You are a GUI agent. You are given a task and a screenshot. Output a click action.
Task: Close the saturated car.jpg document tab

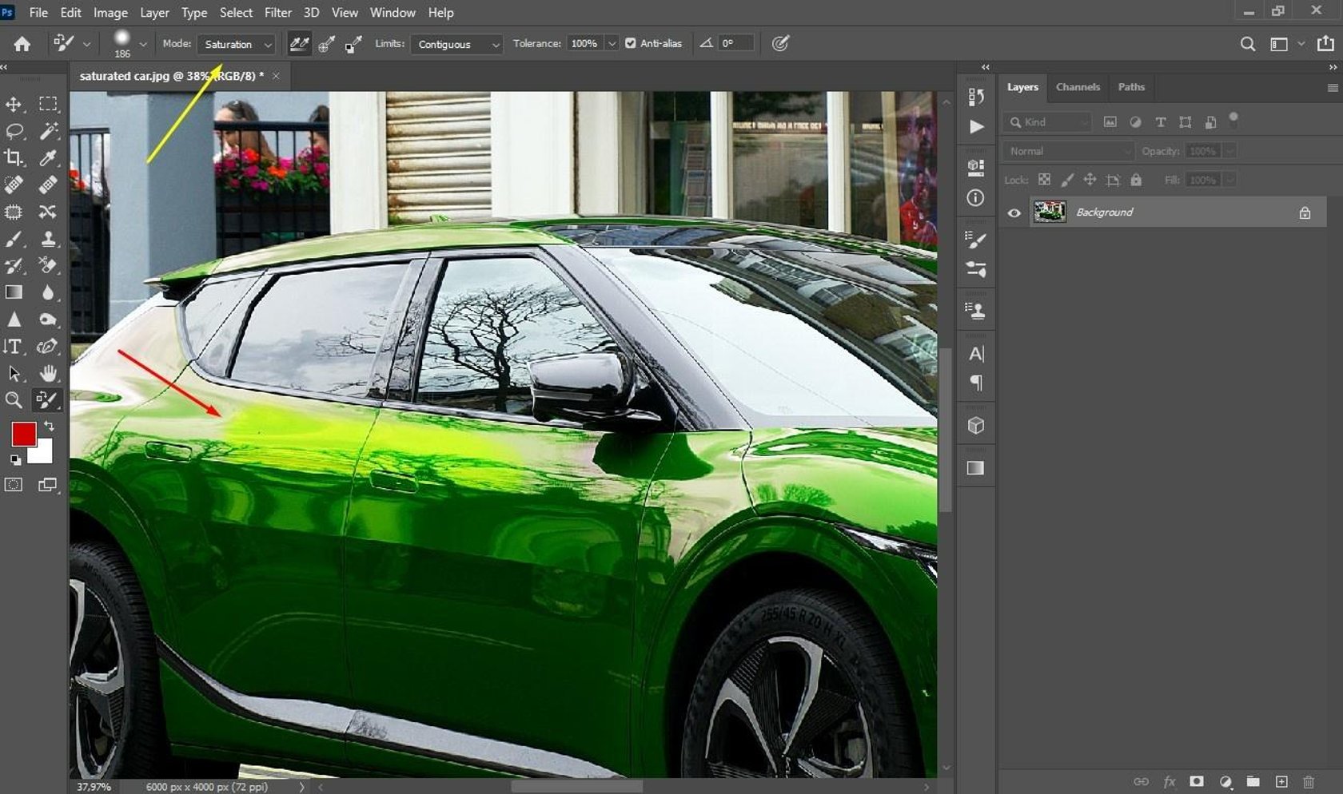click(x=275, y=76)
